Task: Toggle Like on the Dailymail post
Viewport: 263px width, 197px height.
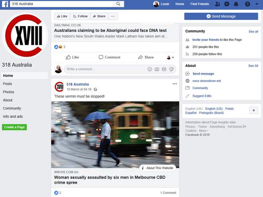Action: click(x=72, y=57)
